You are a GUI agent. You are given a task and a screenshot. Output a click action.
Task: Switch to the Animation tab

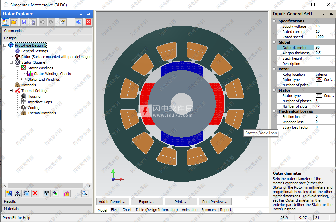(190, 210)
